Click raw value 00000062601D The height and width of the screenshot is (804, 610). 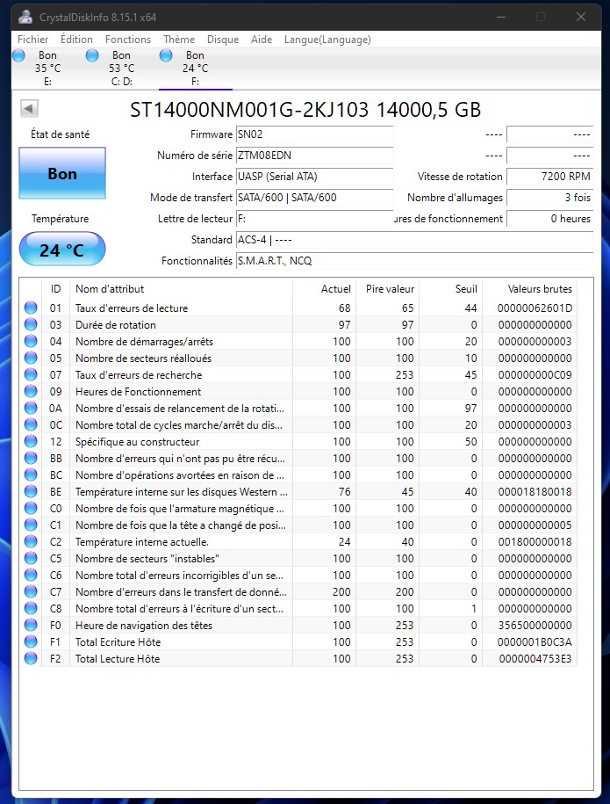535,308
